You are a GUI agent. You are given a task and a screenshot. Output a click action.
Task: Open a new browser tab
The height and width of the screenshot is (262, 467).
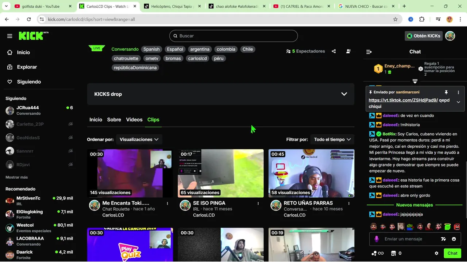click(x=404, y=6)
